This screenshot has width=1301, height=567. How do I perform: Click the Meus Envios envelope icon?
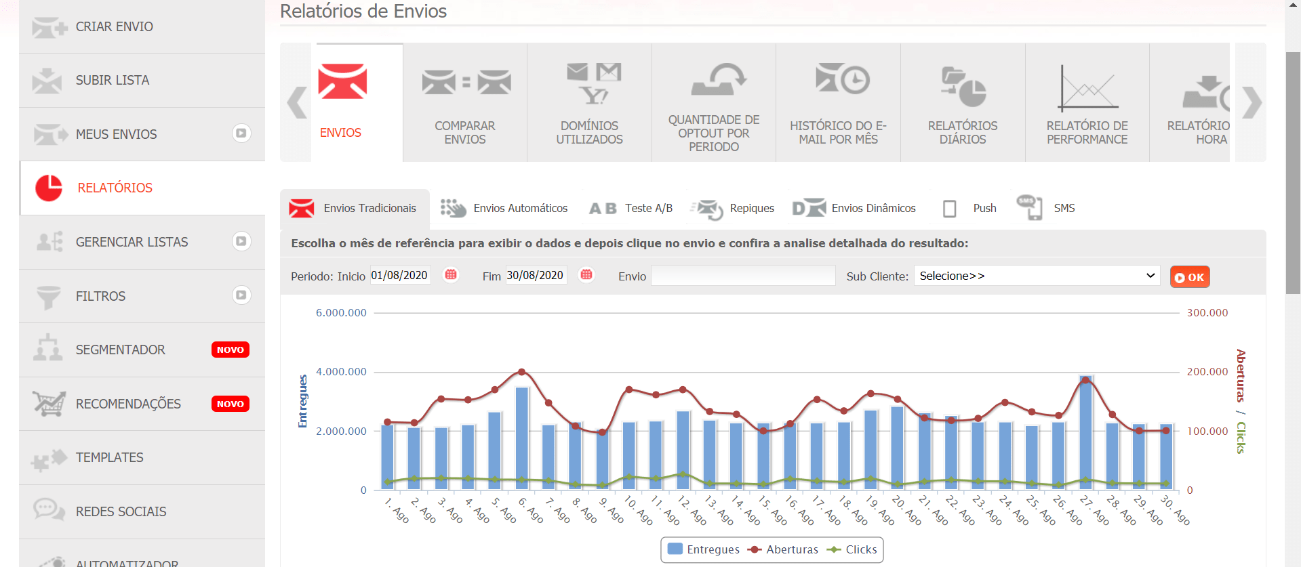coord(50,134)
